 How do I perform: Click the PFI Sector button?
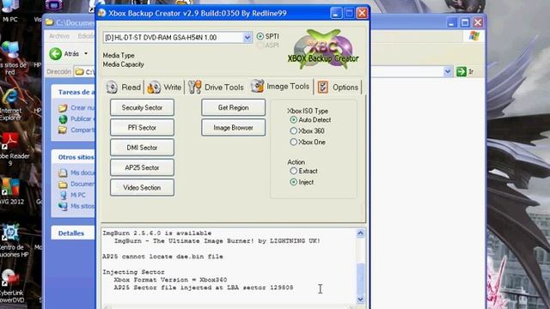(x=142, y=128)
